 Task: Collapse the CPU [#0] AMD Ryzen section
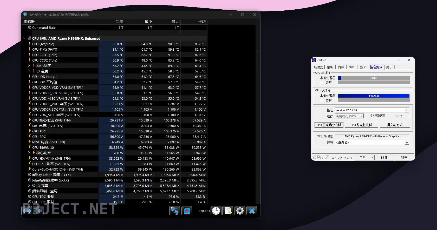[x=25, y=38]
